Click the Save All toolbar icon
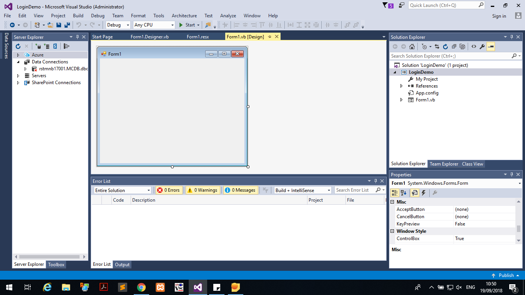The height and width of the screenshot is (295, 525). click(x=67, y=25)
